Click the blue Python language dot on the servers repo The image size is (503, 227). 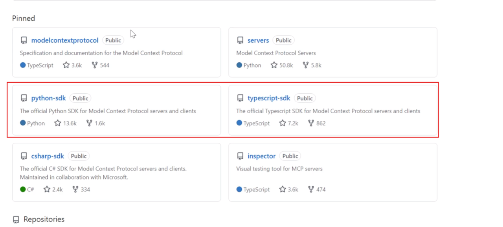239,65
